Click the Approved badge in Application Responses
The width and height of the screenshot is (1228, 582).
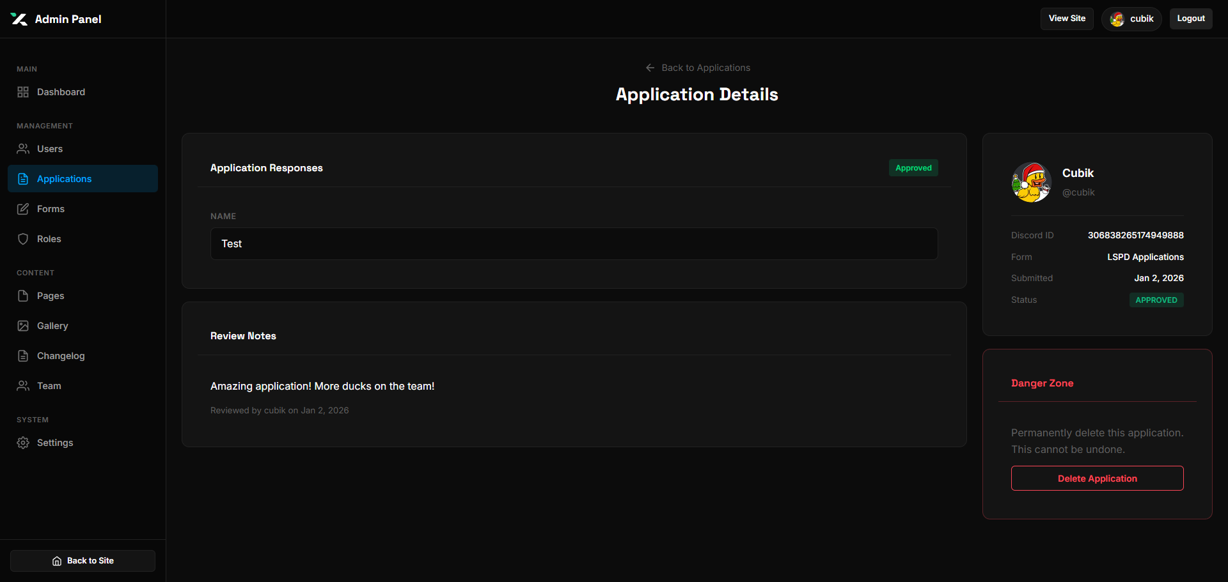(x=913, y=168)
